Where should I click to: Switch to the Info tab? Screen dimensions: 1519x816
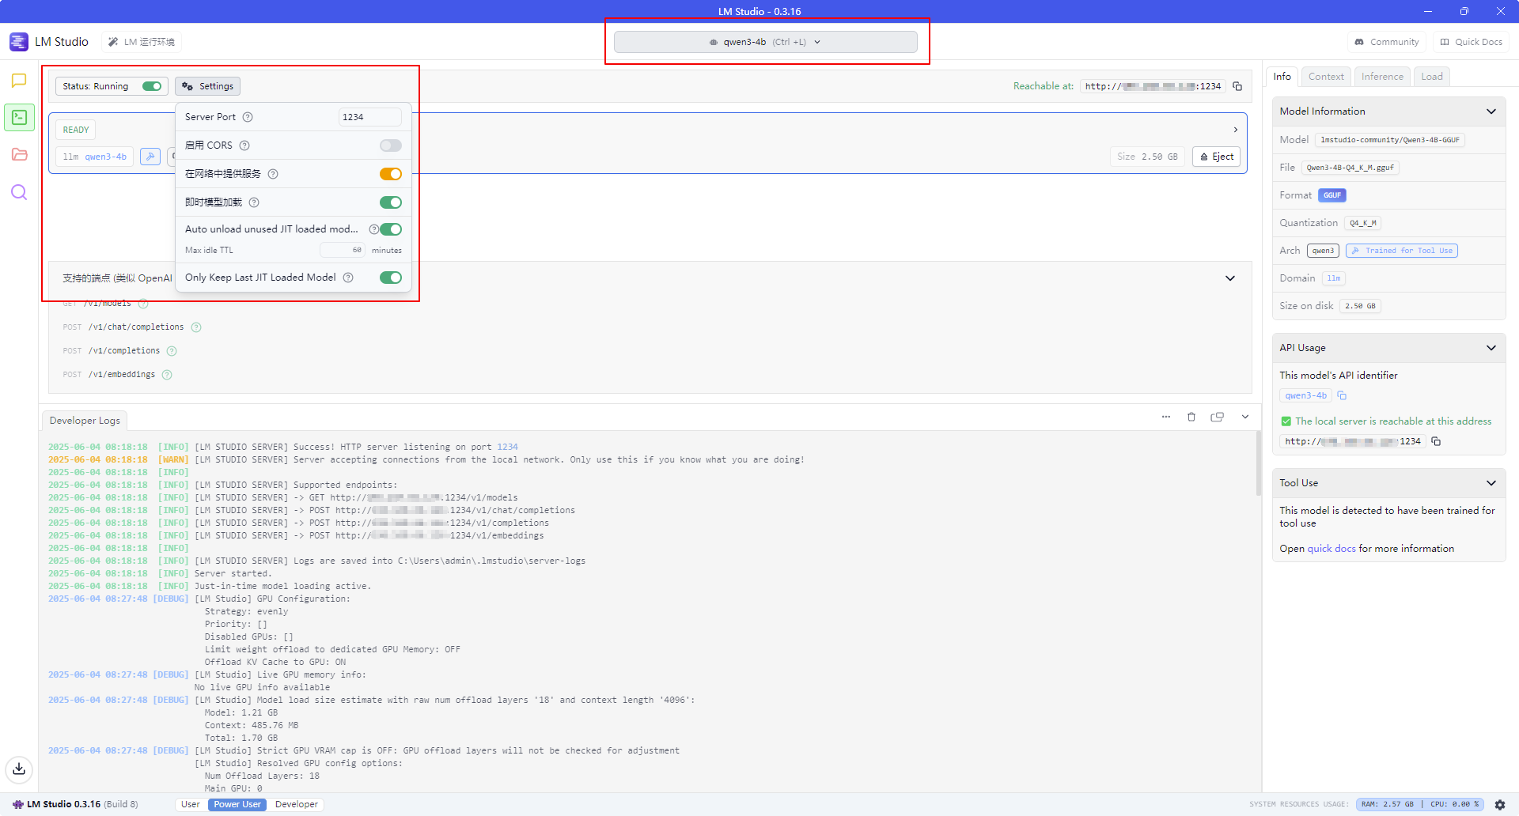coord(1282,77)
